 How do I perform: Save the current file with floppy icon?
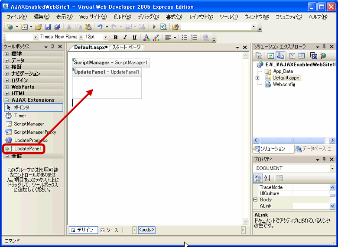(x=48, y=27)
